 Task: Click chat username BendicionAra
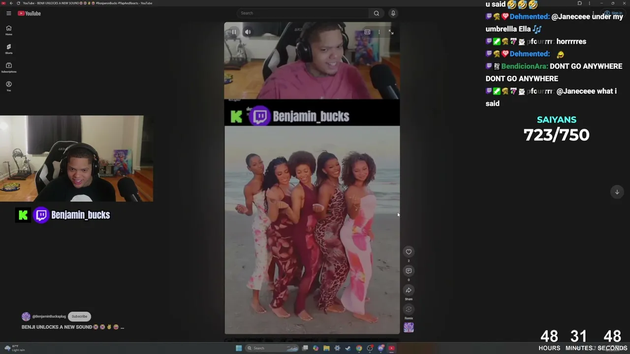click(525, 66)
